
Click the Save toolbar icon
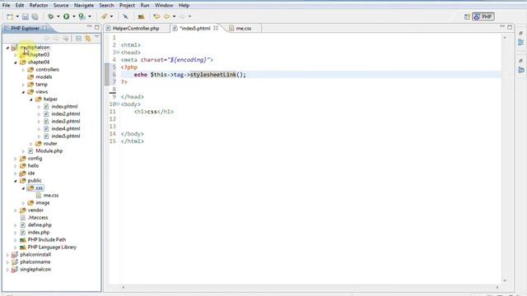pos(26,16)
